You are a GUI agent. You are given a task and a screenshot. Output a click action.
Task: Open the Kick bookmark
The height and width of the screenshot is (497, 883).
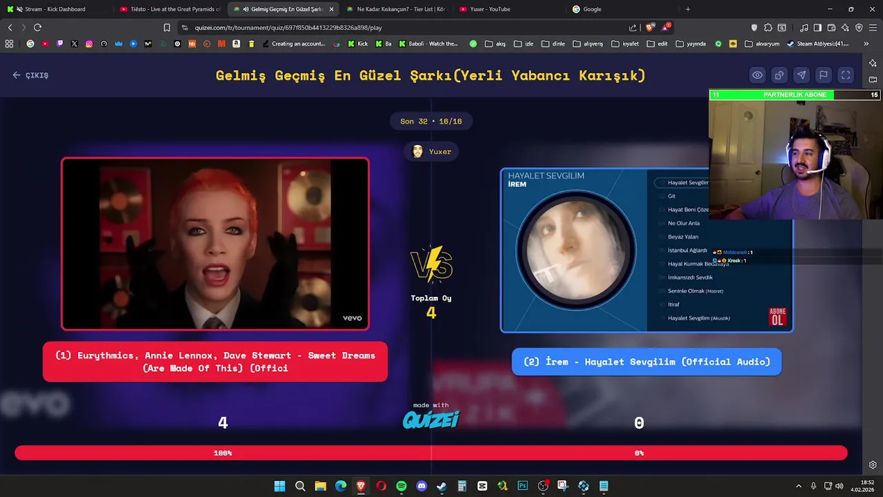[358, 43]
